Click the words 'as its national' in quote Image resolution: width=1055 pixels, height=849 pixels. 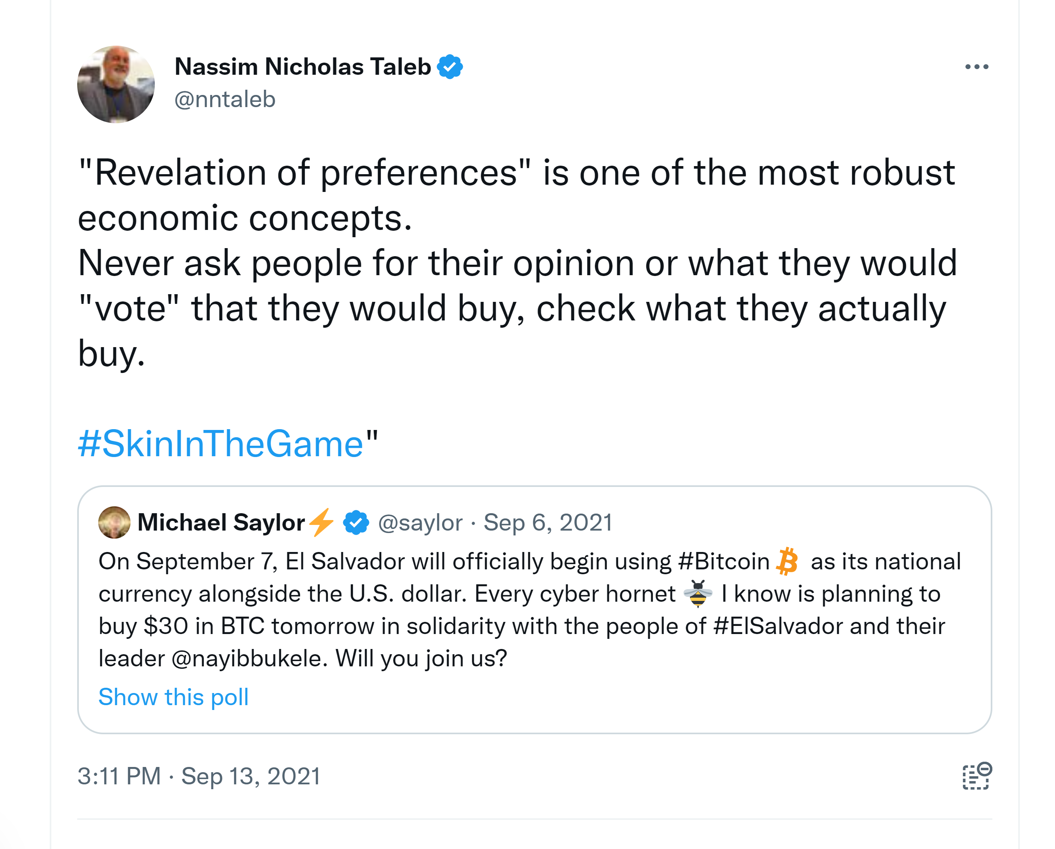pos(886,561)
